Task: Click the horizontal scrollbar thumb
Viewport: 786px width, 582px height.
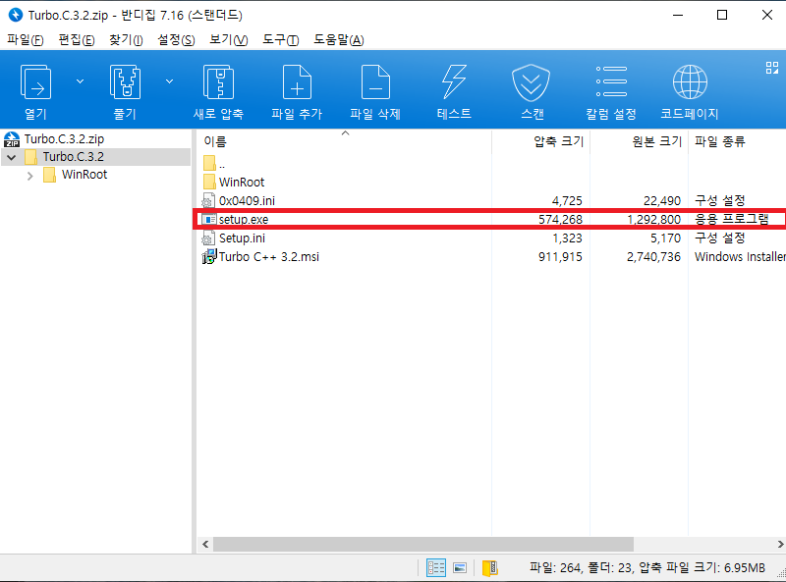Action: (x=423, y=544)
